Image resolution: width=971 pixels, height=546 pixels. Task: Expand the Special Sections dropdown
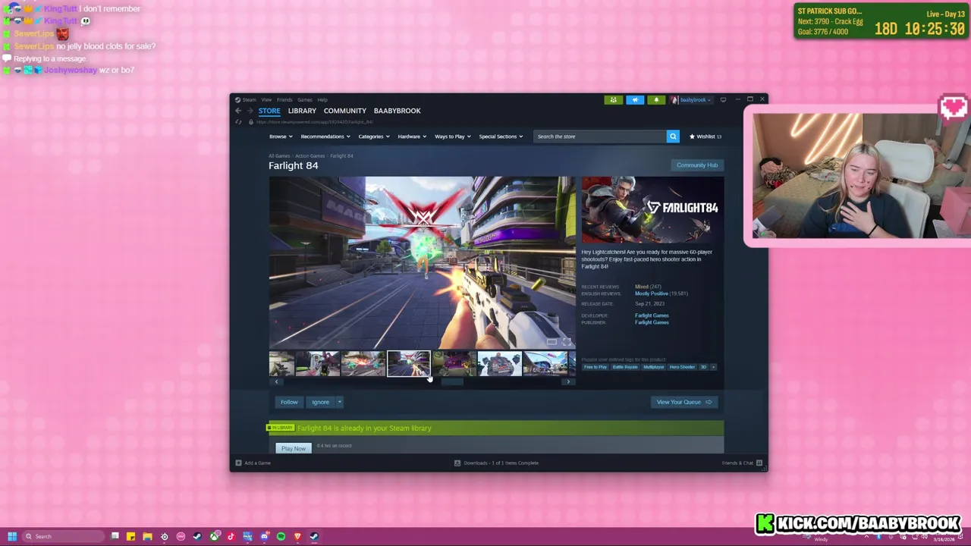point(501,136)
